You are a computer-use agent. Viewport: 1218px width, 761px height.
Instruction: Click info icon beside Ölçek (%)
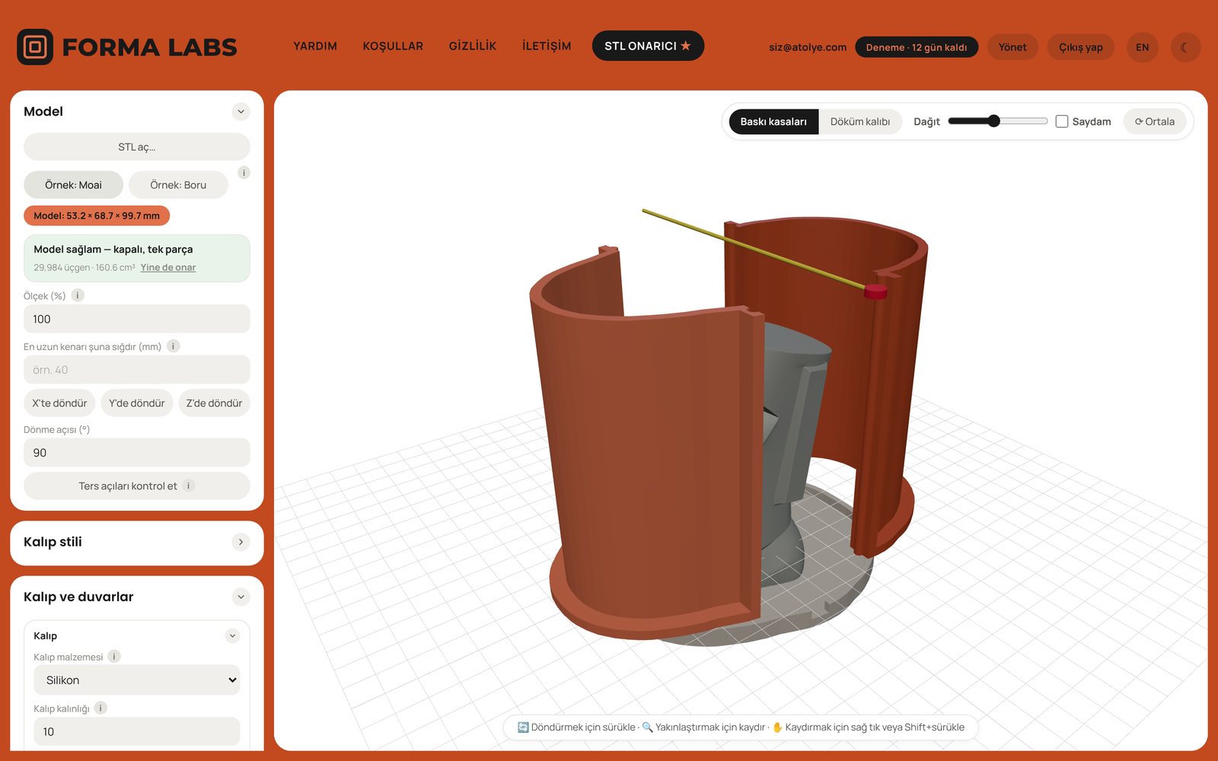78,295
